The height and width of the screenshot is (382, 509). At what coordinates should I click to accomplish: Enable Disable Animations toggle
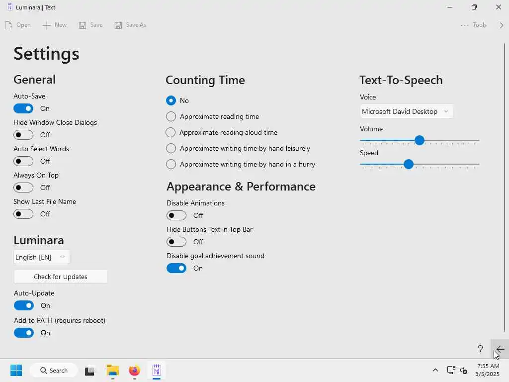pos(176,215)
